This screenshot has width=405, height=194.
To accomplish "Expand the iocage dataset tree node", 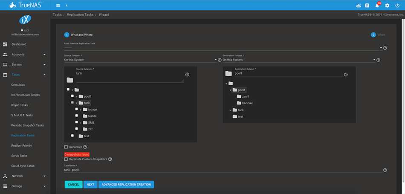I will pos(80,110).
